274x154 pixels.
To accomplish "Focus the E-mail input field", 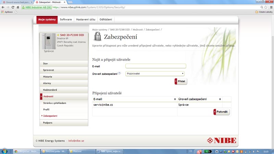I will click(x=156, y=66).
